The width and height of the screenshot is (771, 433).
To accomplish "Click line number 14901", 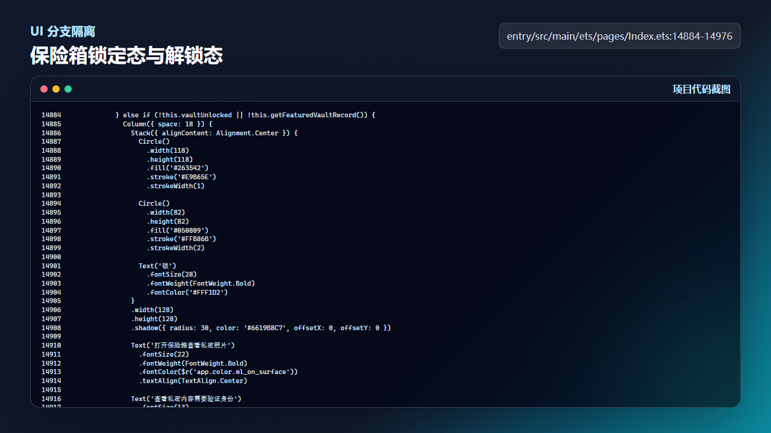I will [51, 266].
